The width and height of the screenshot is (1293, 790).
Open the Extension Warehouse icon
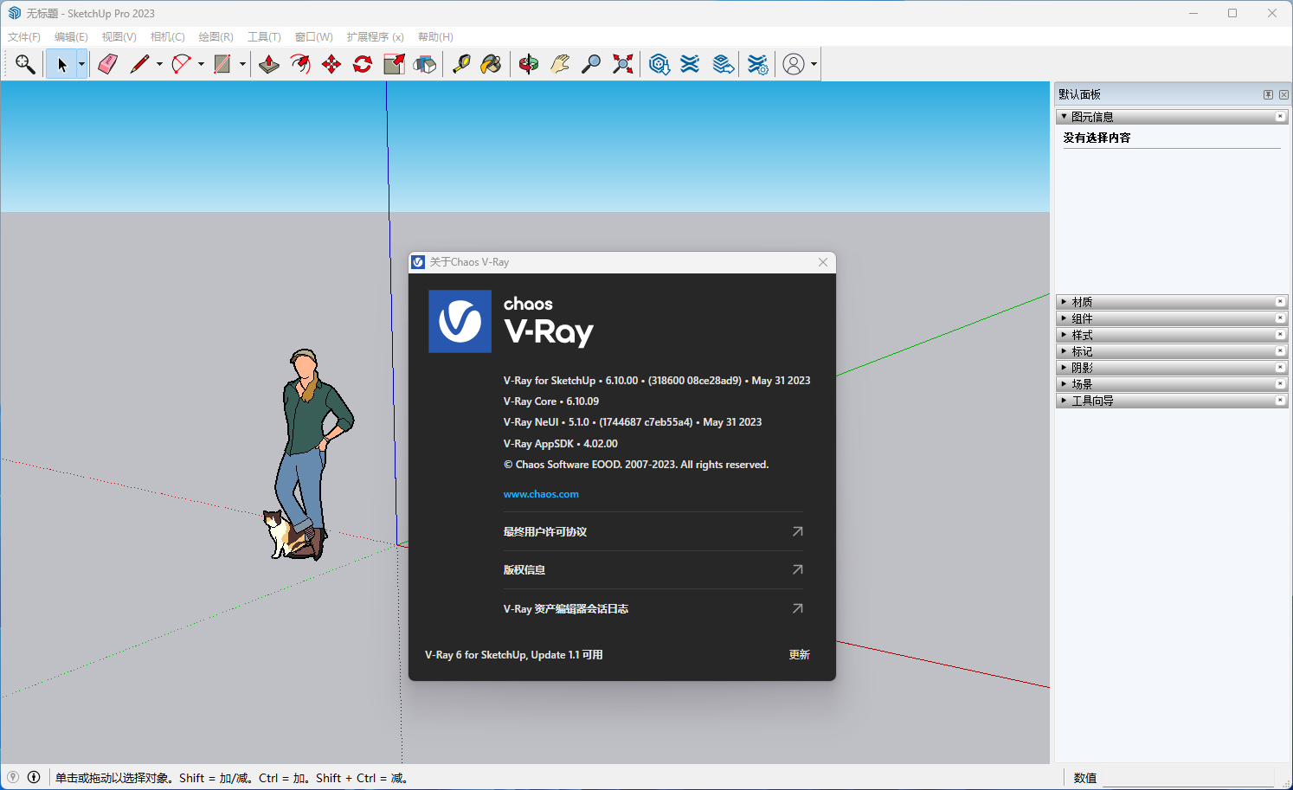click(x=690, y=64)
